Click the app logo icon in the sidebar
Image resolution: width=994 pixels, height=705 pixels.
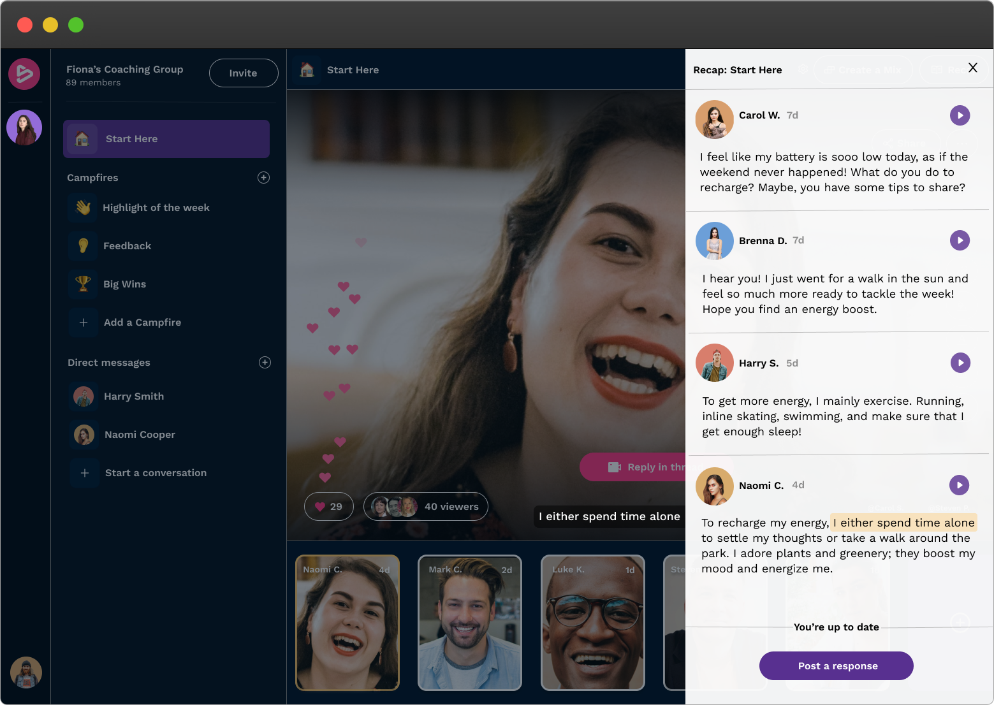pos(24,74)
